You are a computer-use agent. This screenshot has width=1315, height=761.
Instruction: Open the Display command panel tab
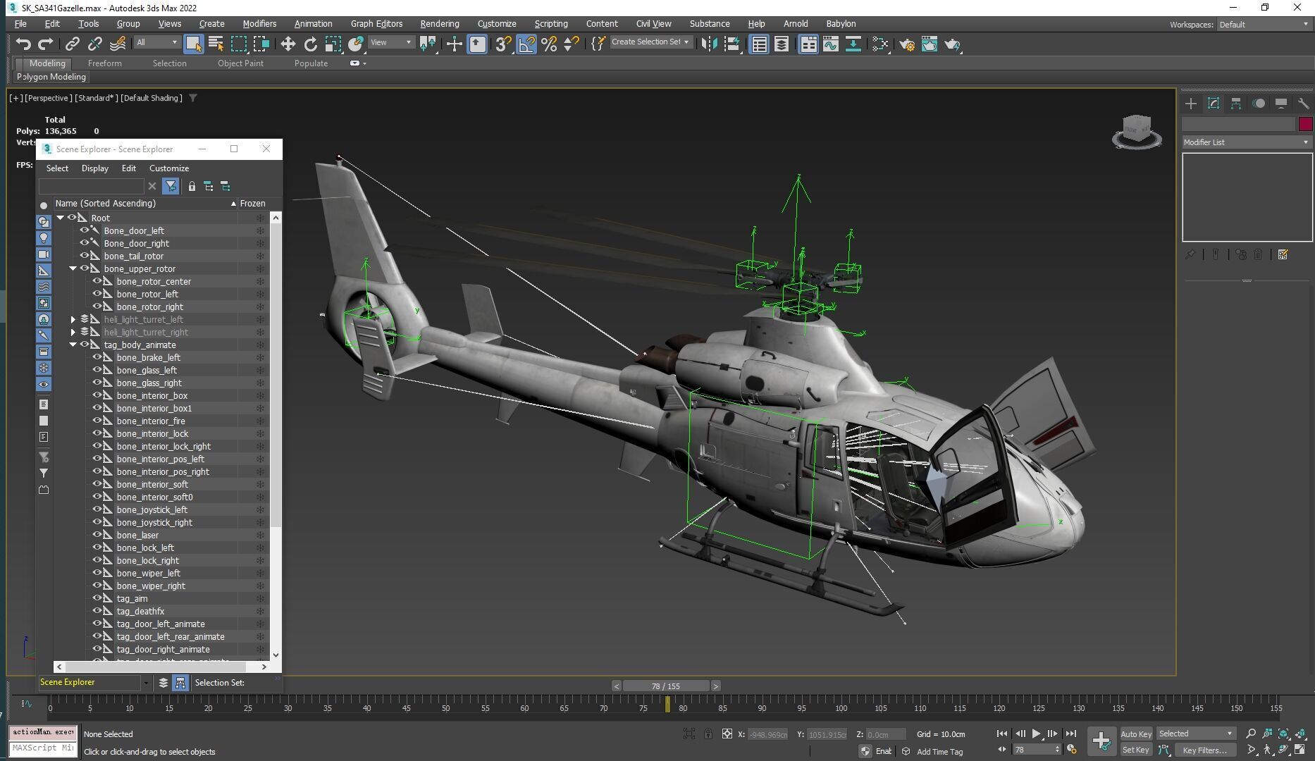1281,104
